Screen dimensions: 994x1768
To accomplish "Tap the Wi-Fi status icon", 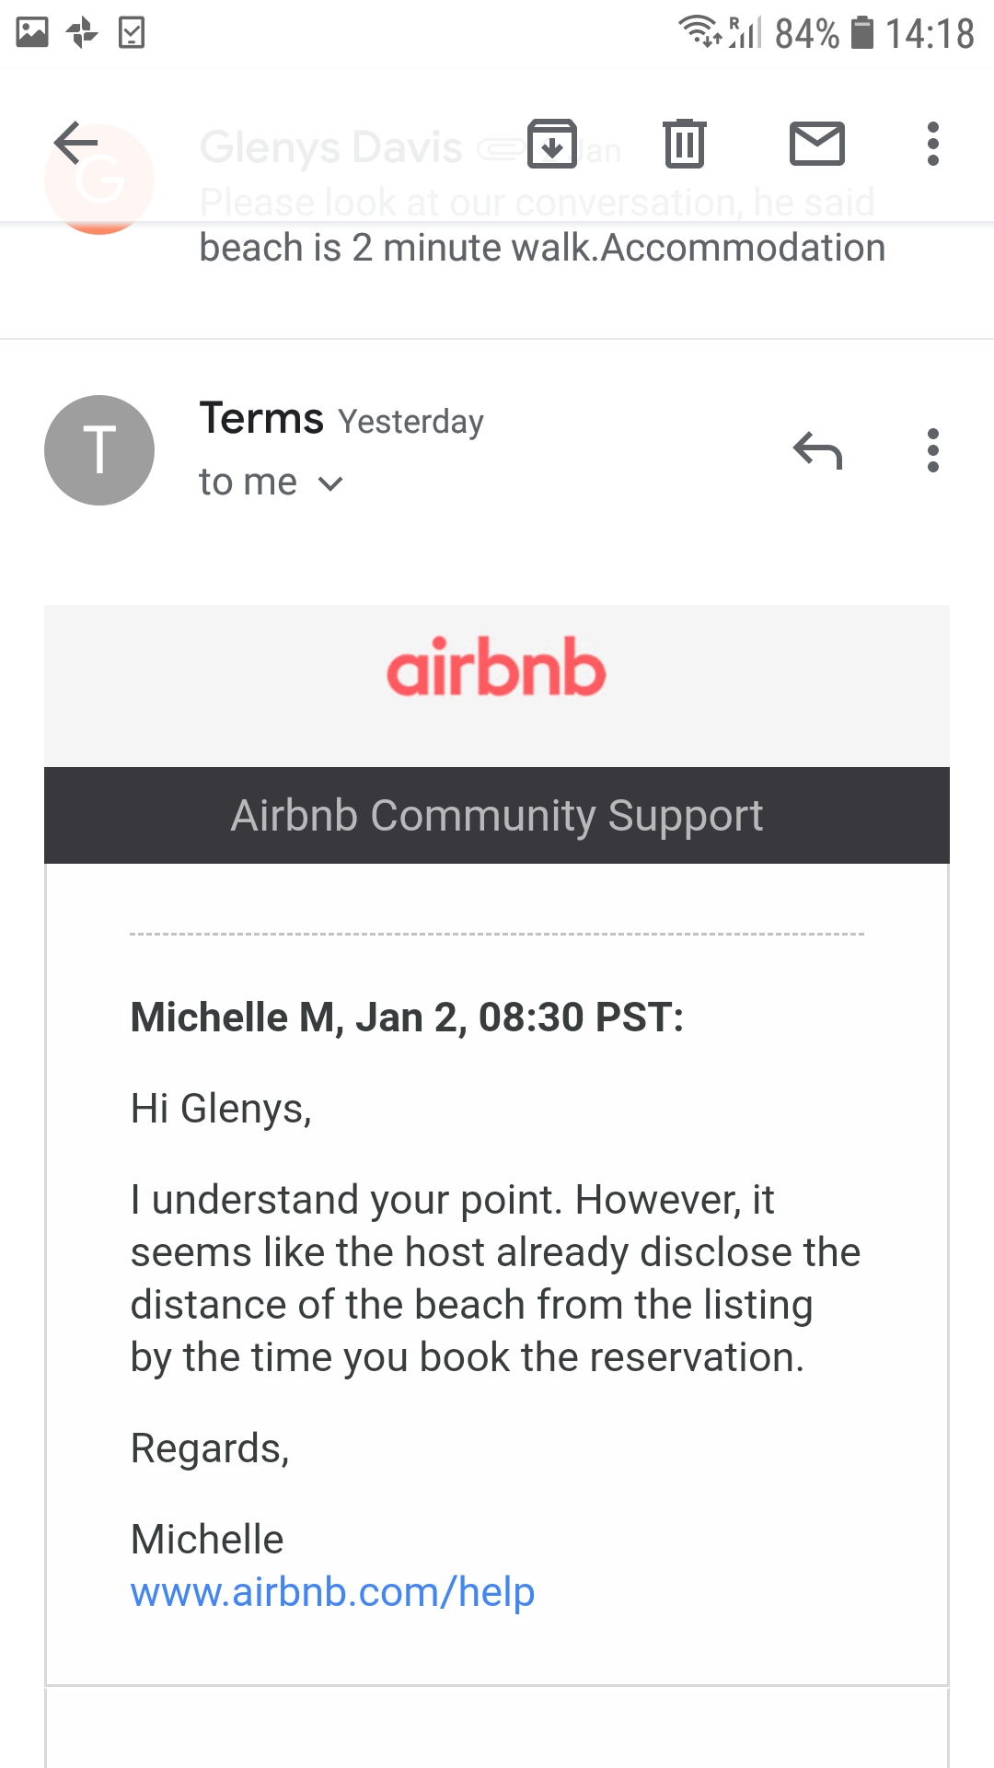I will 701,31.
